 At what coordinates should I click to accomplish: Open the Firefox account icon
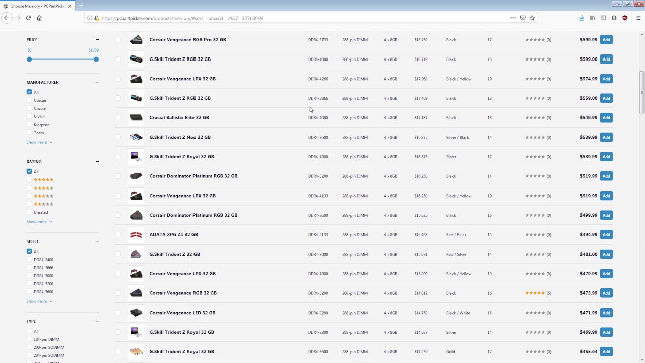click(614, 18)
